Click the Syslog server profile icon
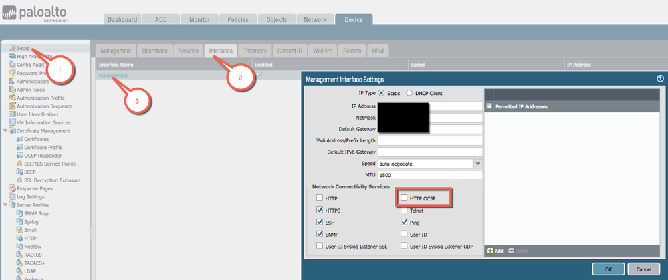The height and width of the screenshot is (280, 668). click(x=19, y=222)
